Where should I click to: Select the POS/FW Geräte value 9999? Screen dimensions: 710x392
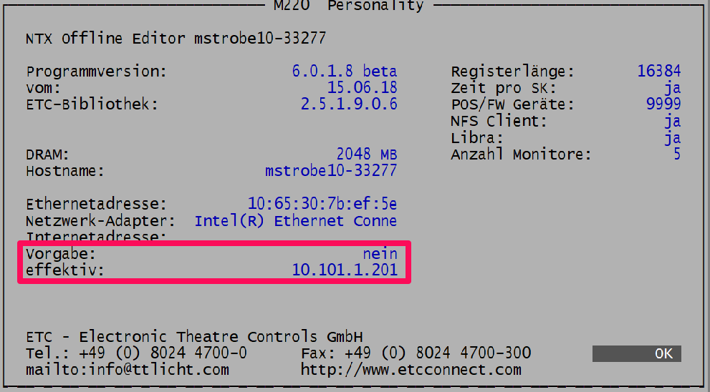[663, 104]
